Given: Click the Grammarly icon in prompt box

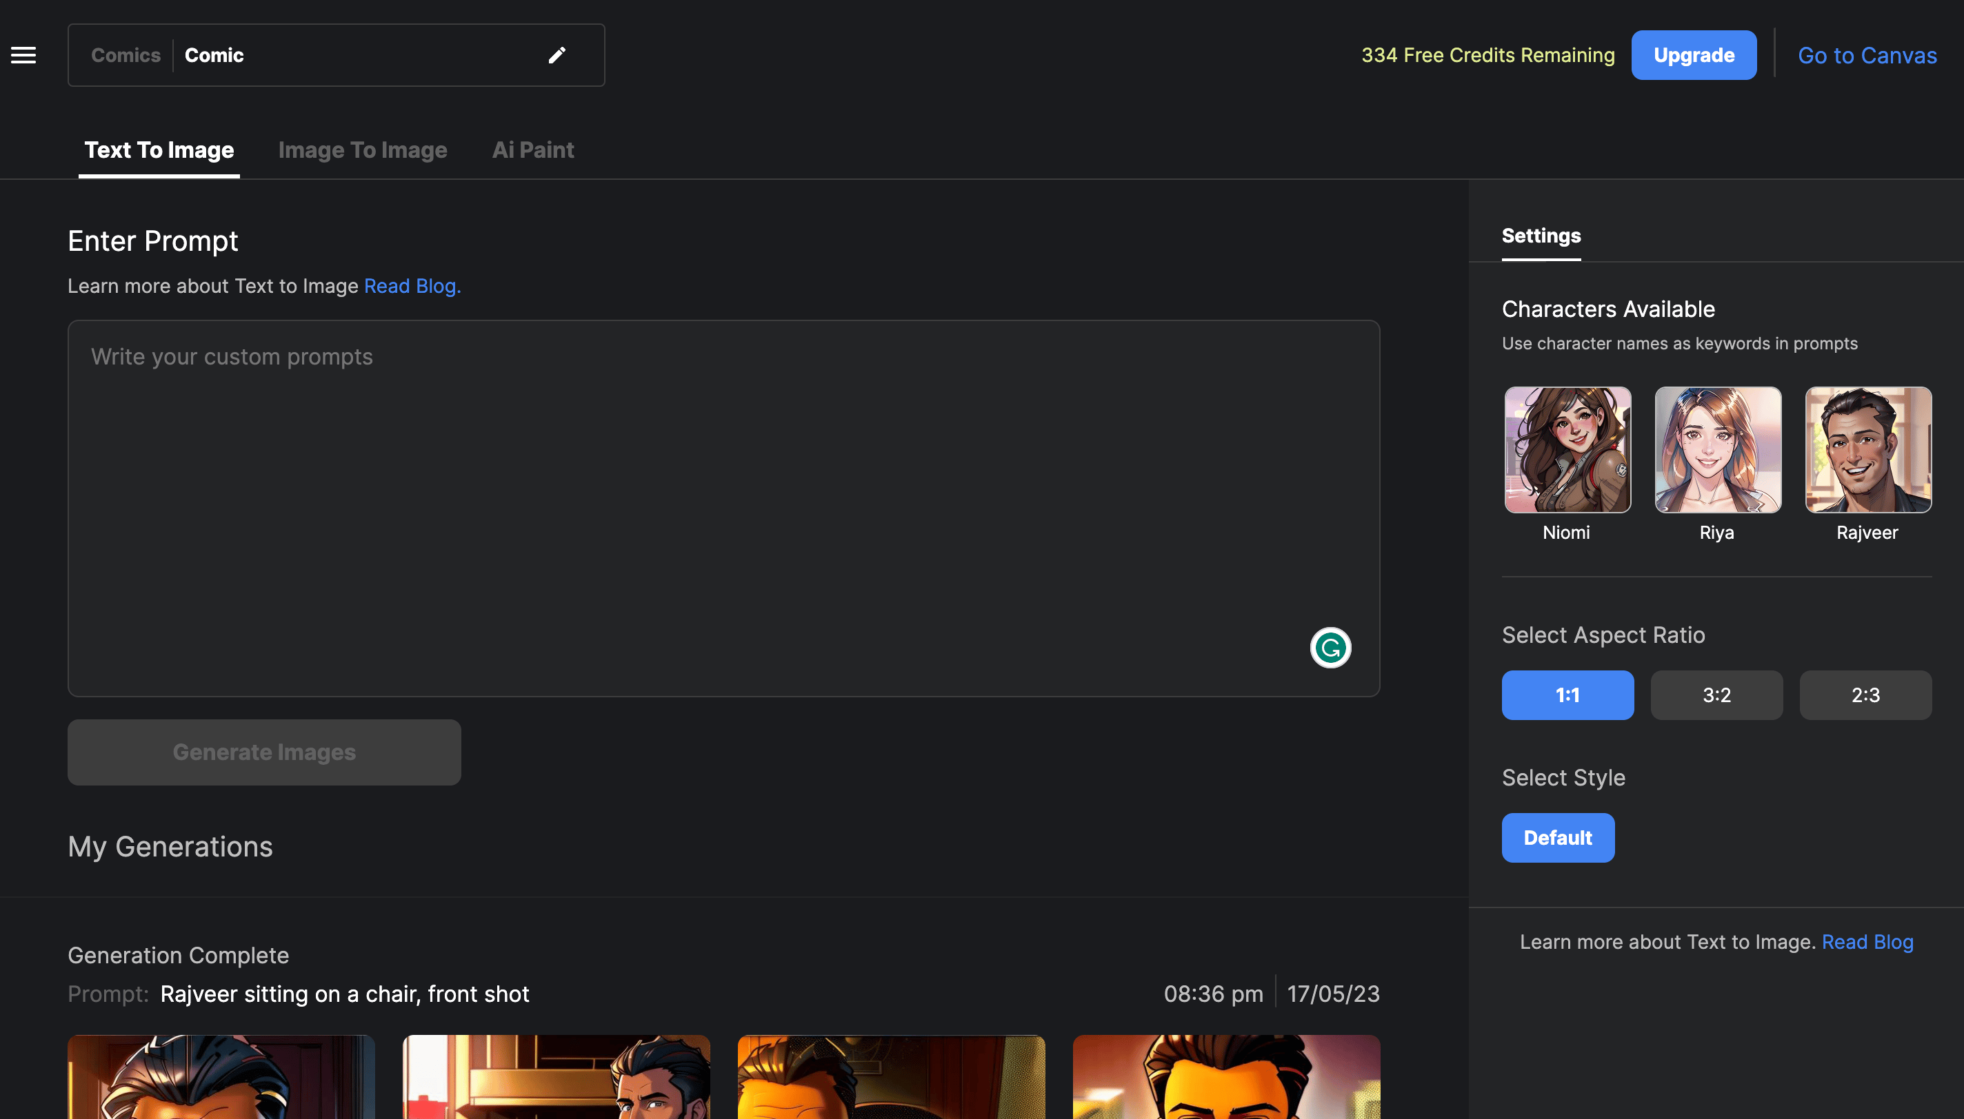Looking at the screenshot, I should pos(1330,648).
